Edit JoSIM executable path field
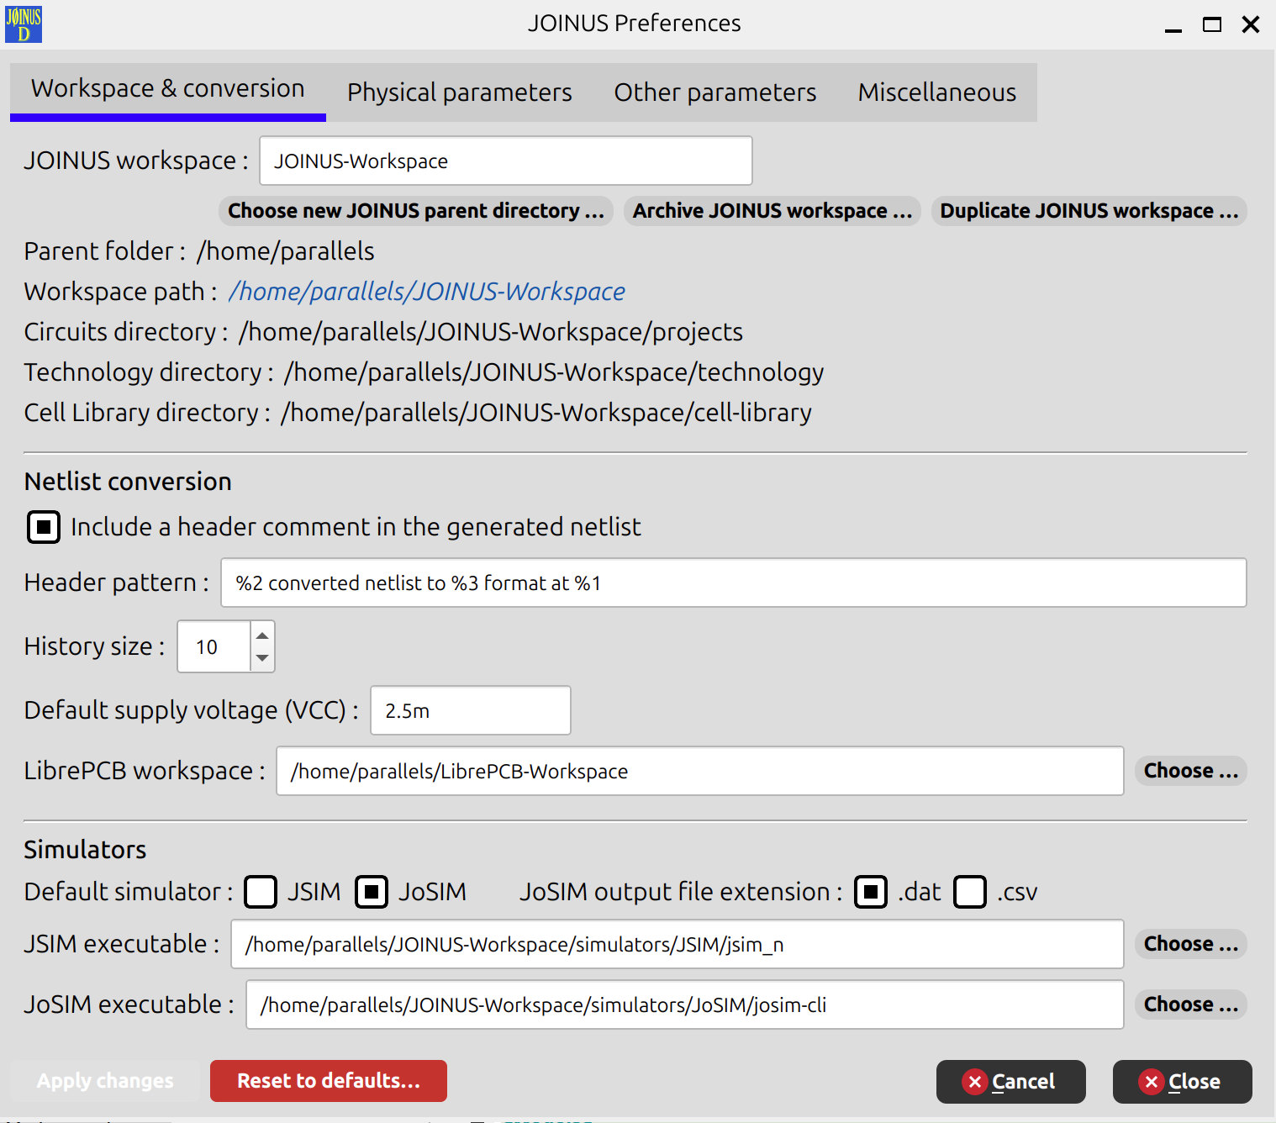Image resolution: width=1276 pixels, height=1123 pixels. point(685,1004)
